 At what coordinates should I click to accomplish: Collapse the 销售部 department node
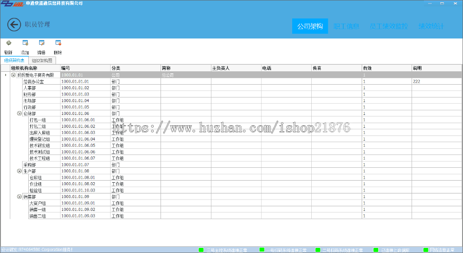pyautogui.click(x=20, y=197)
